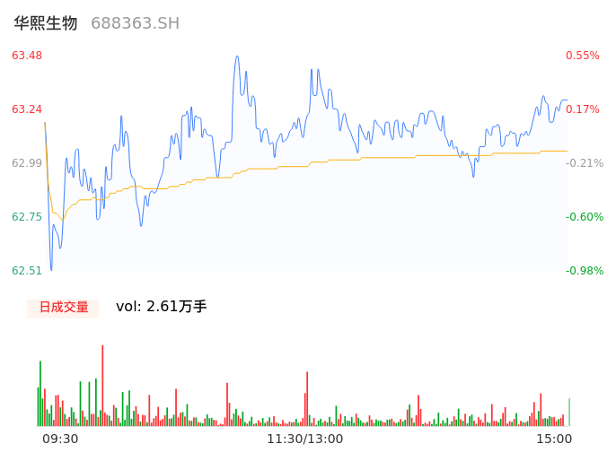Click the -0.21% percentage label
The image size is (616, 470).
tap(582, 163)
